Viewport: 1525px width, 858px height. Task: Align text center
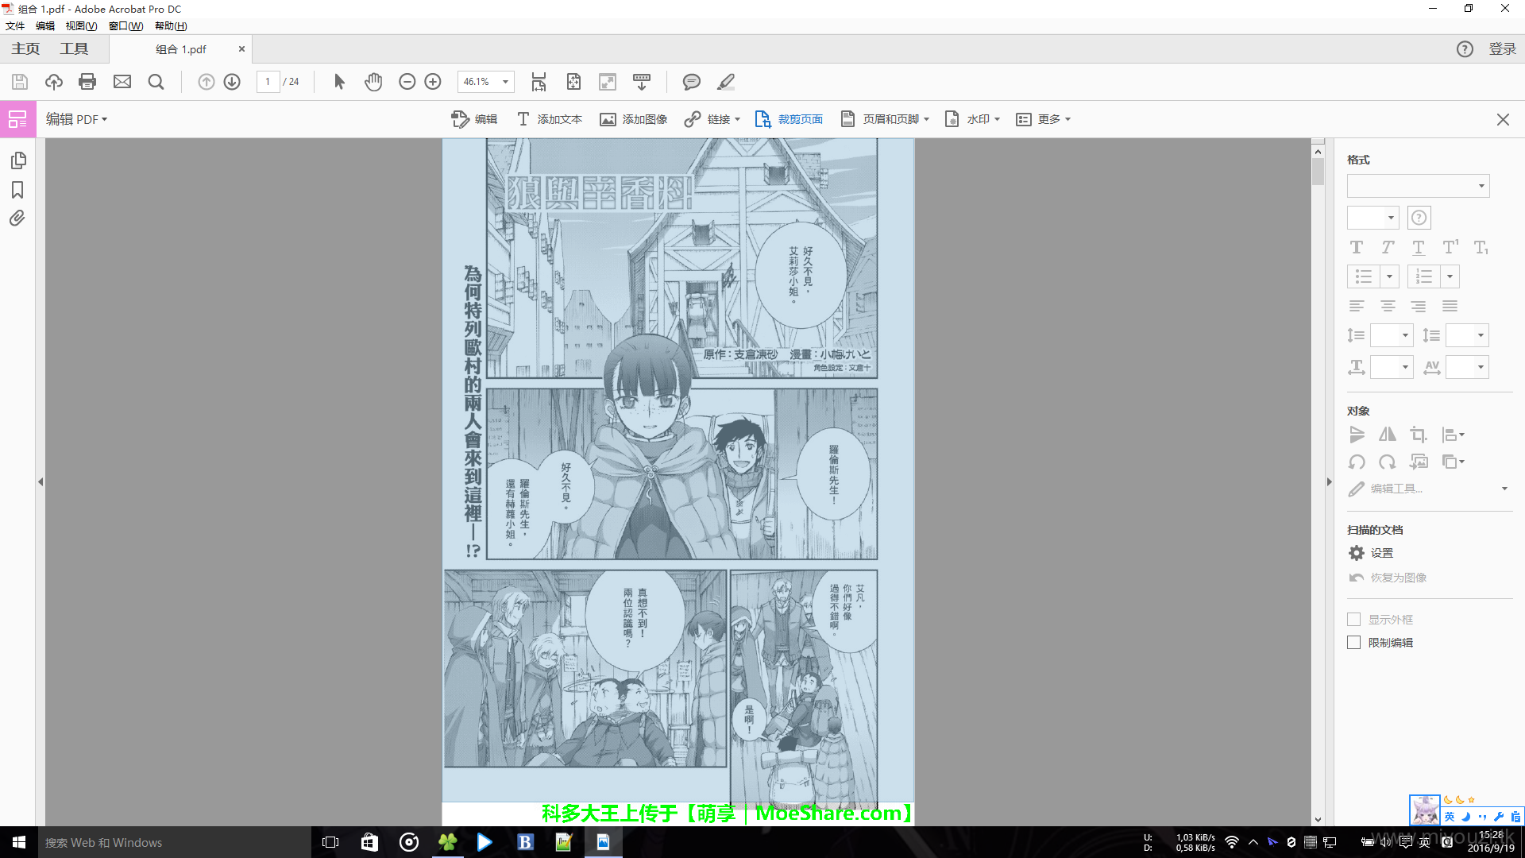point(1388,306)
